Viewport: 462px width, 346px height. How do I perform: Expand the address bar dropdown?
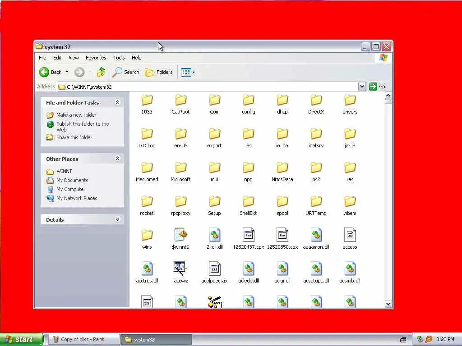[362, 86]
